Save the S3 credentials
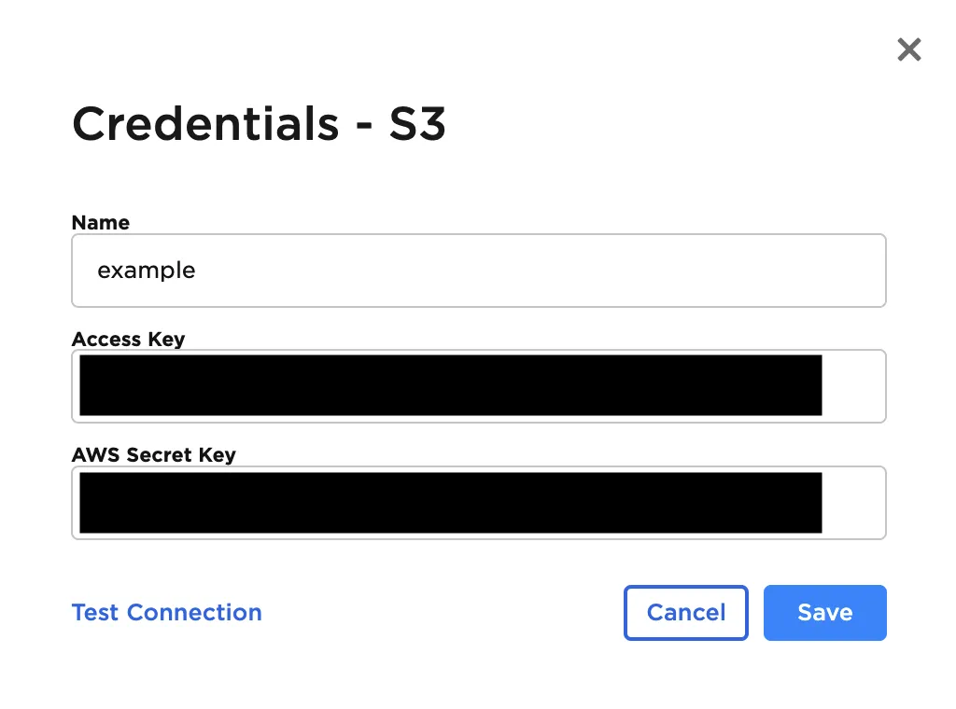Screen dimensions: 956x709 [824, 613]
